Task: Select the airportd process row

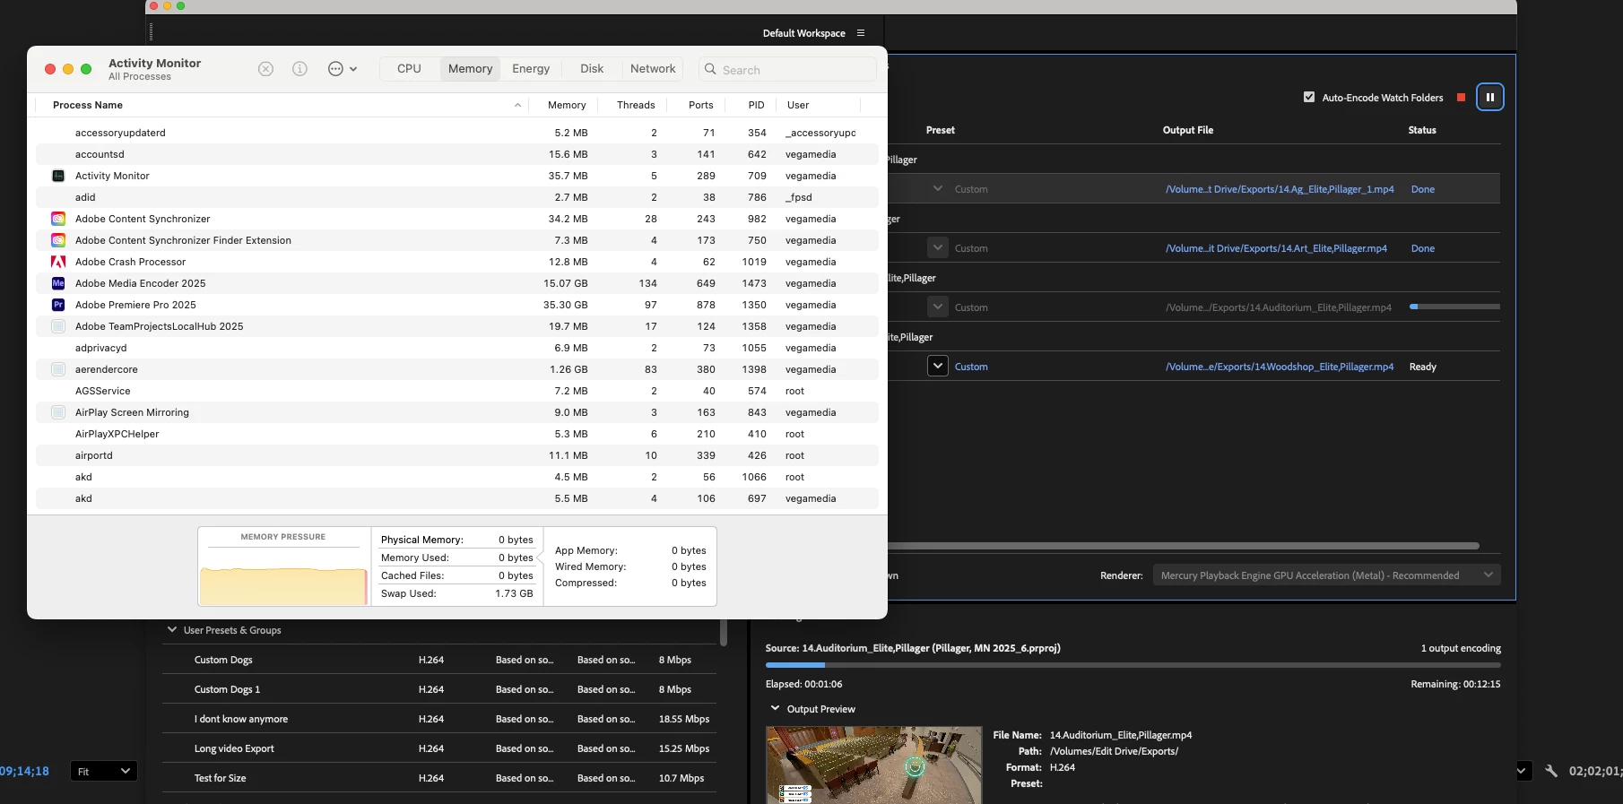Action: 457,455
